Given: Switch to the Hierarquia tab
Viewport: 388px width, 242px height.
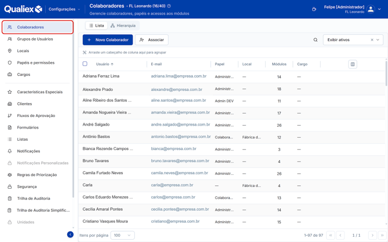Looking at the screenshot, I should tap(123, 25).
